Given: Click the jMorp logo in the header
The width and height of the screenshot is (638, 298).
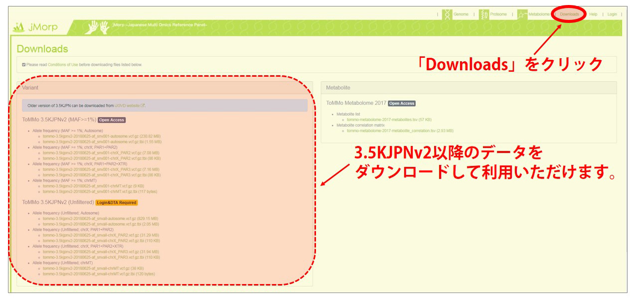Looking at the screenshot, I should 35,27.
